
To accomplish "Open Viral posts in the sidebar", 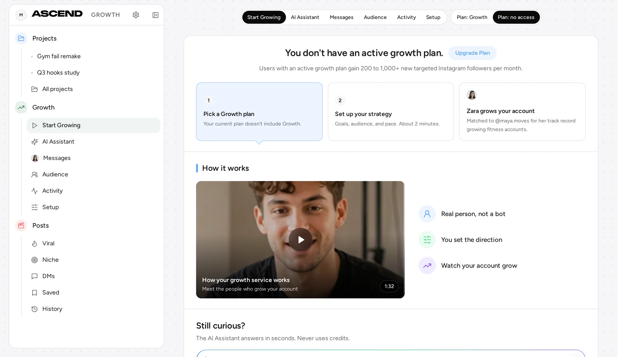I will [93, 244].
